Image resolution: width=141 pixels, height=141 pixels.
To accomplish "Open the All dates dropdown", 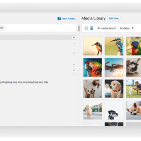I will [x=126, y=28].
